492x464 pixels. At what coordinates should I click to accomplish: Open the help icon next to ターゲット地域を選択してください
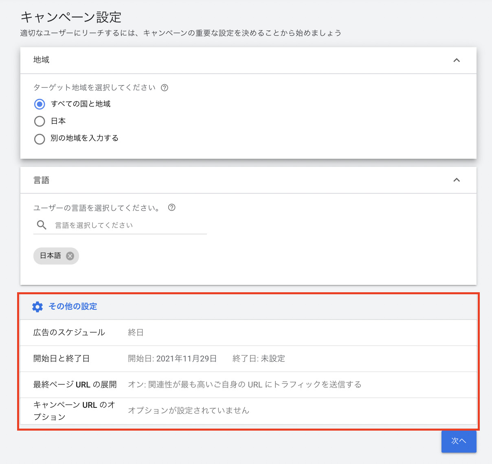click(x=165, y=88)
